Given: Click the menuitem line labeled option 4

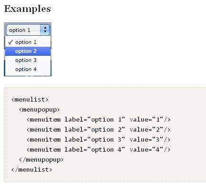Looking at the screenshot, I should (98, 150).
